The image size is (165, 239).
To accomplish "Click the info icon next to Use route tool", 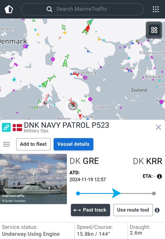I will (x=157, y=210).
